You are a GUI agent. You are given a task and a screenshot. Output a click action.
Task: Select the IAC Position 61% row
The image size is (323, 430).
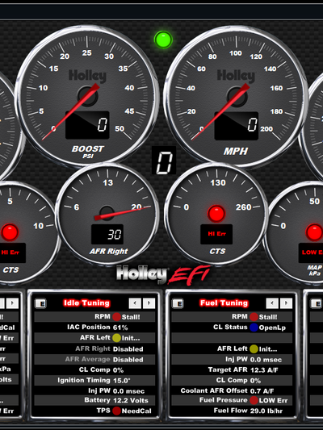(x=94, y=328)
